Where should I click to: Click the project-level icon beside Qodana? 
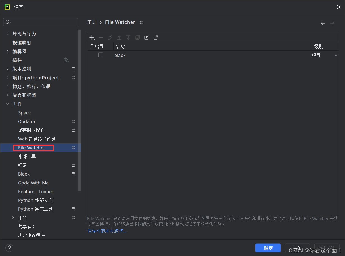(x=73, y=121)
